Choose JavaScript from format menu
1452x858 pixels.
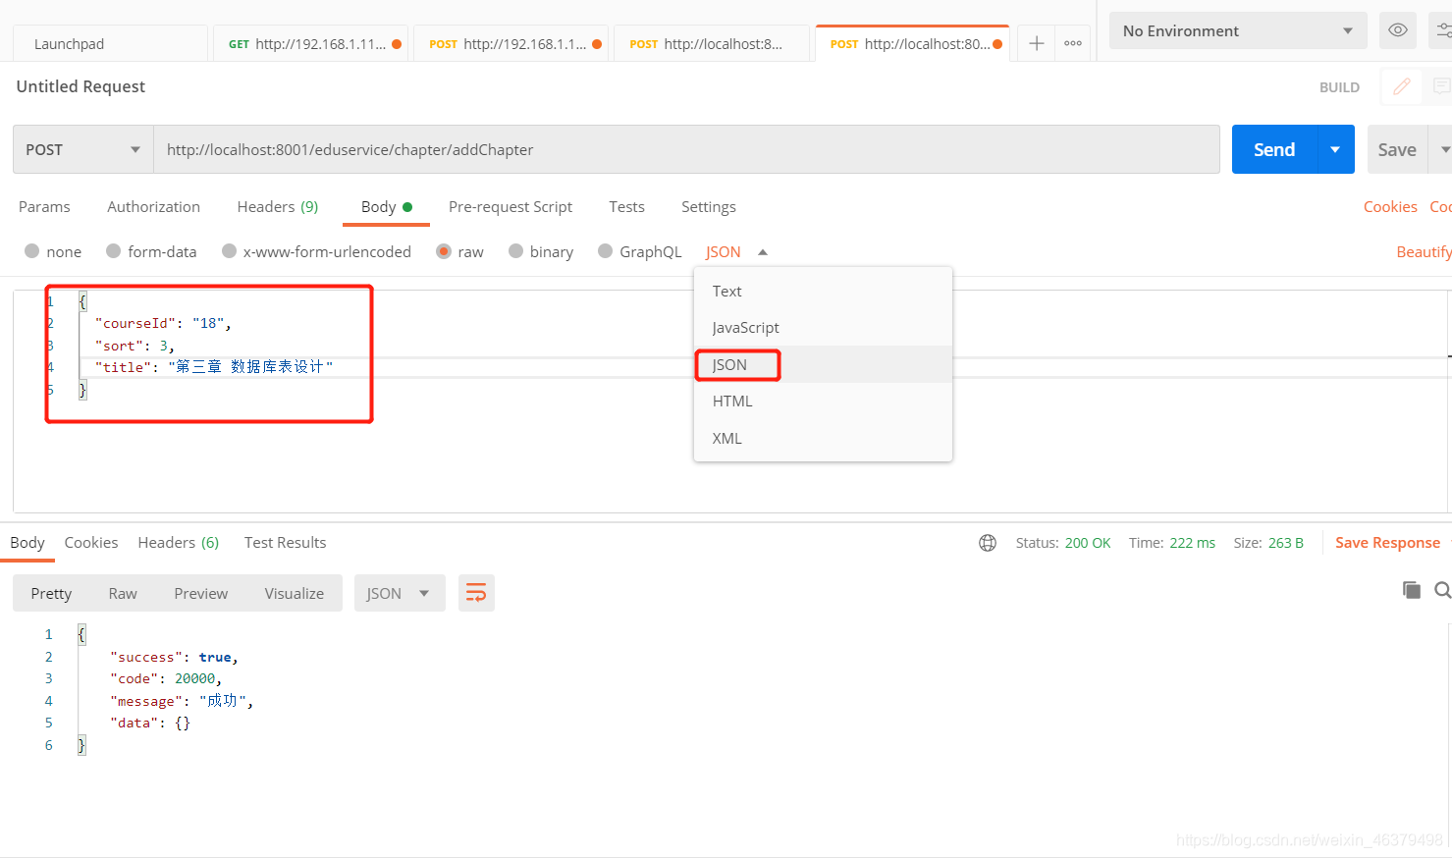coord(823,327)
